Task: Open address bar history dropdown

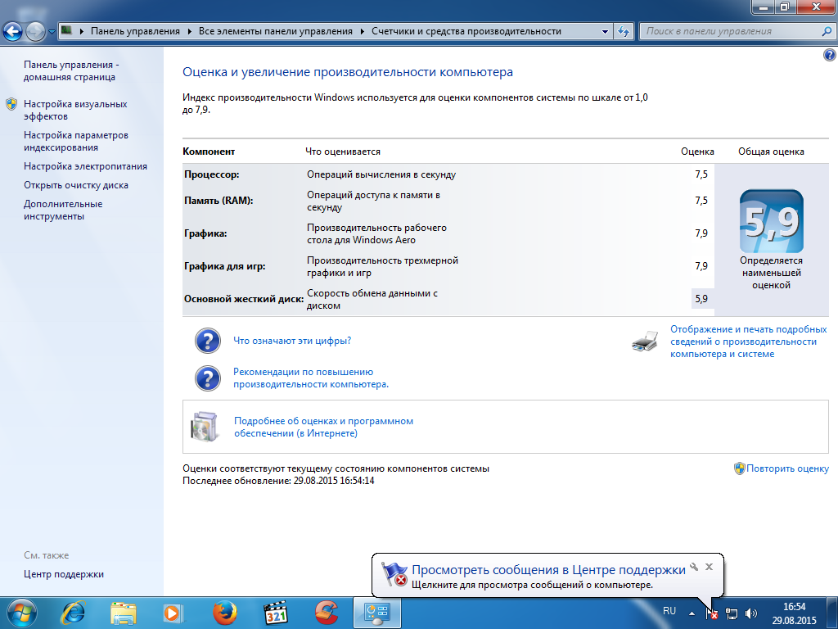Action: coord(605,31)
